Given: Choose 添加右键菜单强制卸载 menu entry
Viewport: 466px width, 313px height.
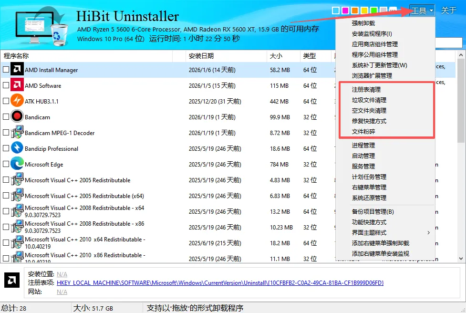Looking at the screenshot, I should click(381, 243).
